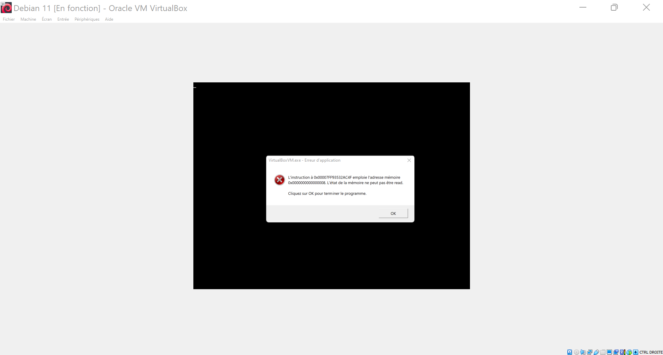Click OK to terminate the program

393,213
